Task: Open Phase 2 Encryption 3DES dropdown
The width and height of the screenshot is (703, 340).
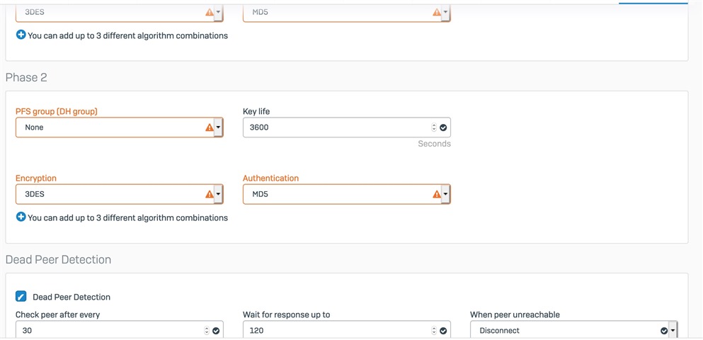Action: [x=119, y=194]
